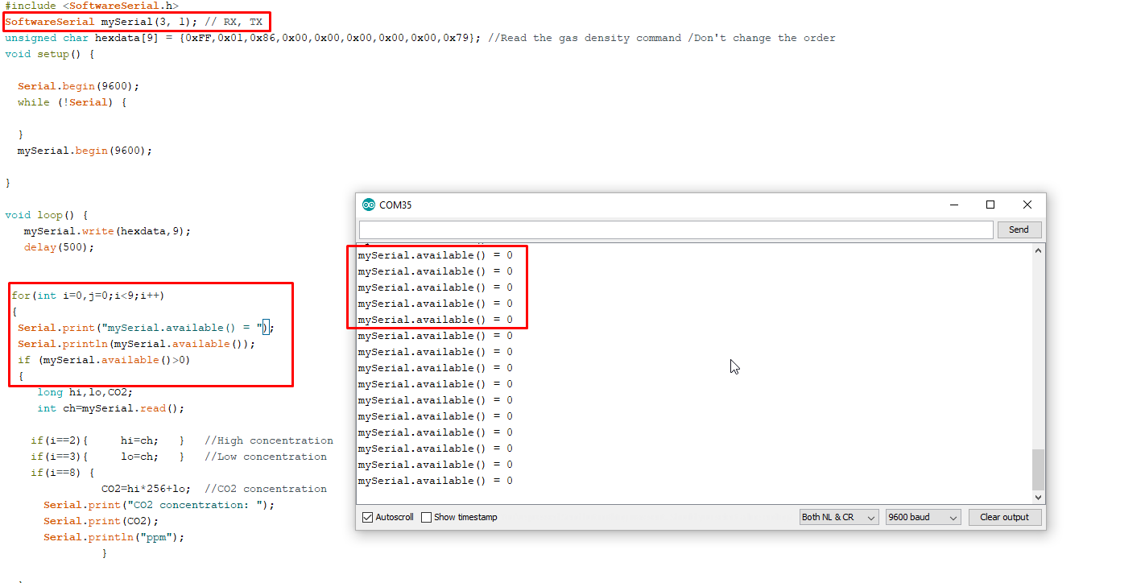Open the 9600 baud rate dropdown
1145x583 pixels.
[x=923, y=517]
